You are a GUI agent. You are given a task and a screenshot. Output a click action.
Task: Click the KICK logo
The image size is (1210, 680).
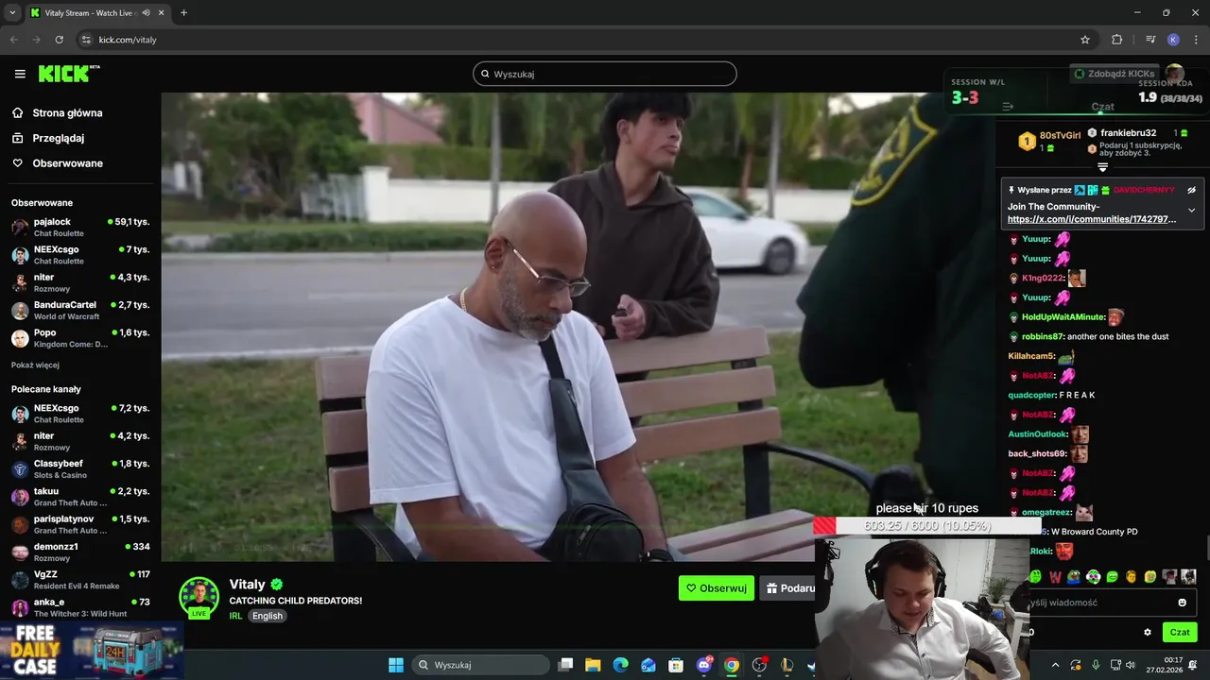68,74
